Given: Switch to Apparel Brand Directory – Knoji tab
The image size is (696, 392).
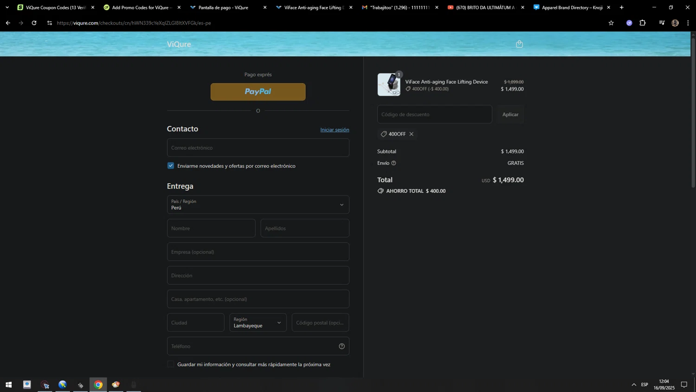Looking at the screenshot, I should [x=572, y=7].
